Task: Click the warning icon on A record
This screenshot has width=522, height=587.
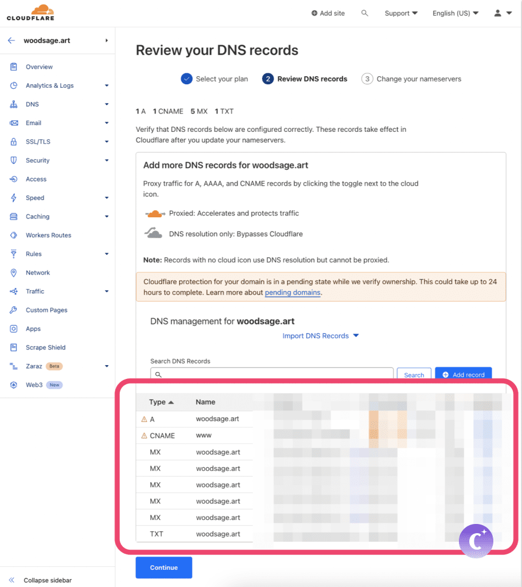Action: pyautogui.click(x=144, y=420)
